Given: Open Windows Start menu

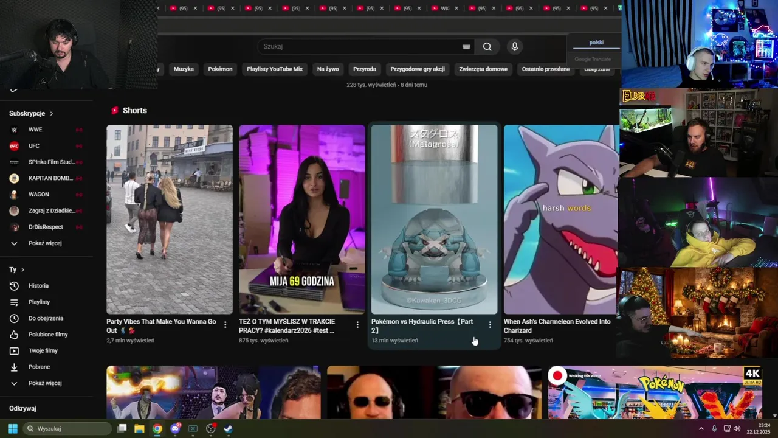Looking at the screenshot, I should [13, 429].
